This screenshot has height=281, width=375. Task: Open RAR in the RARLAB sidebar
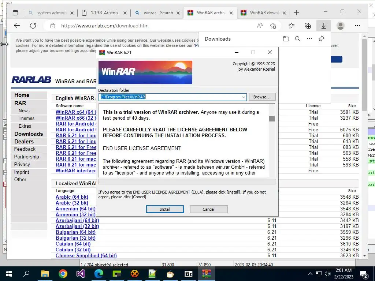point(20,103)
